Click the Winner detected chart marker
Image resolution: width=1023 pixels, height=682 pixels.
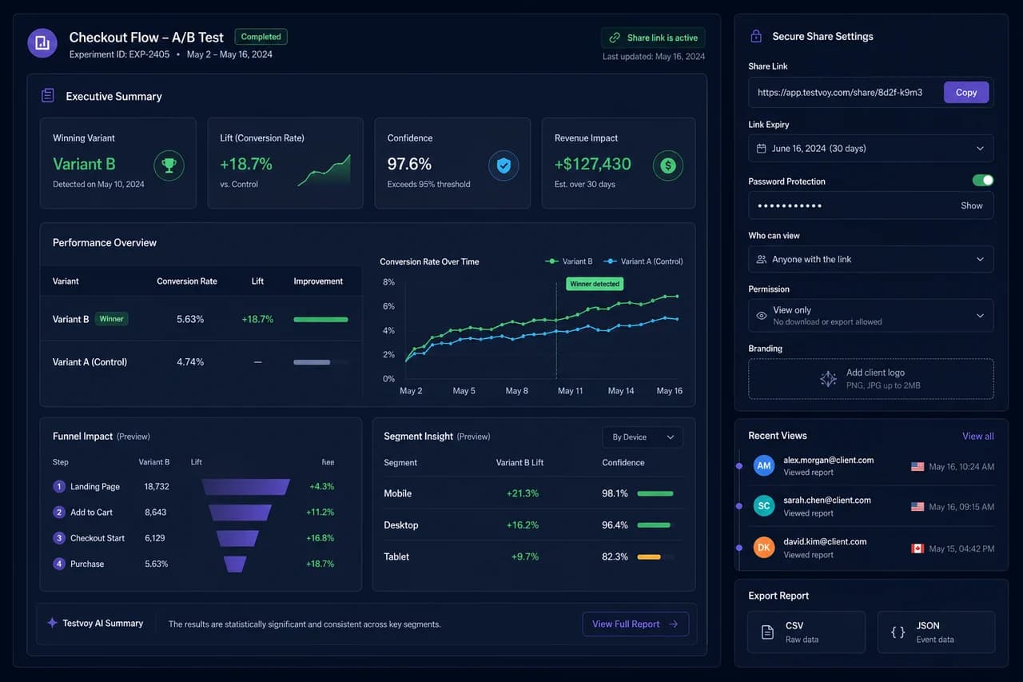pyautogui.click(x=595, y=284)
